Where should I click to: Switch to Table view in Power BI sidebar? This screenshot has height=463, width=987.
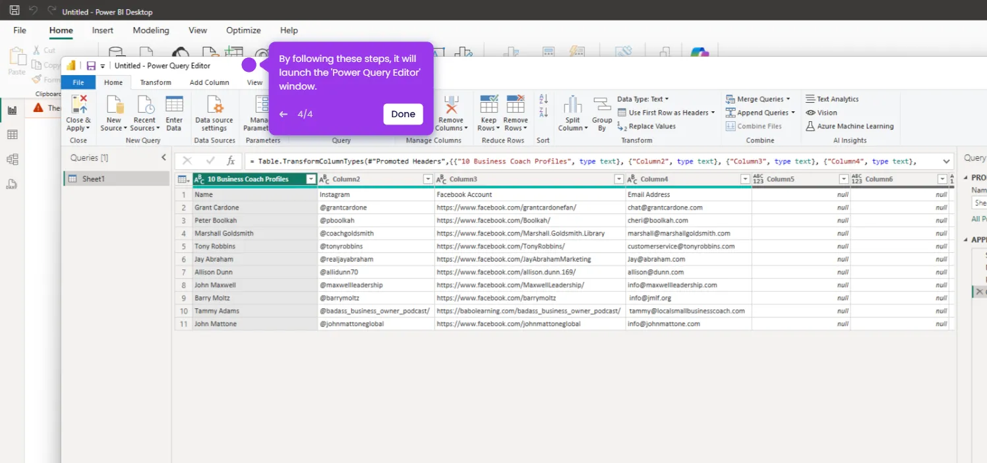12,134
